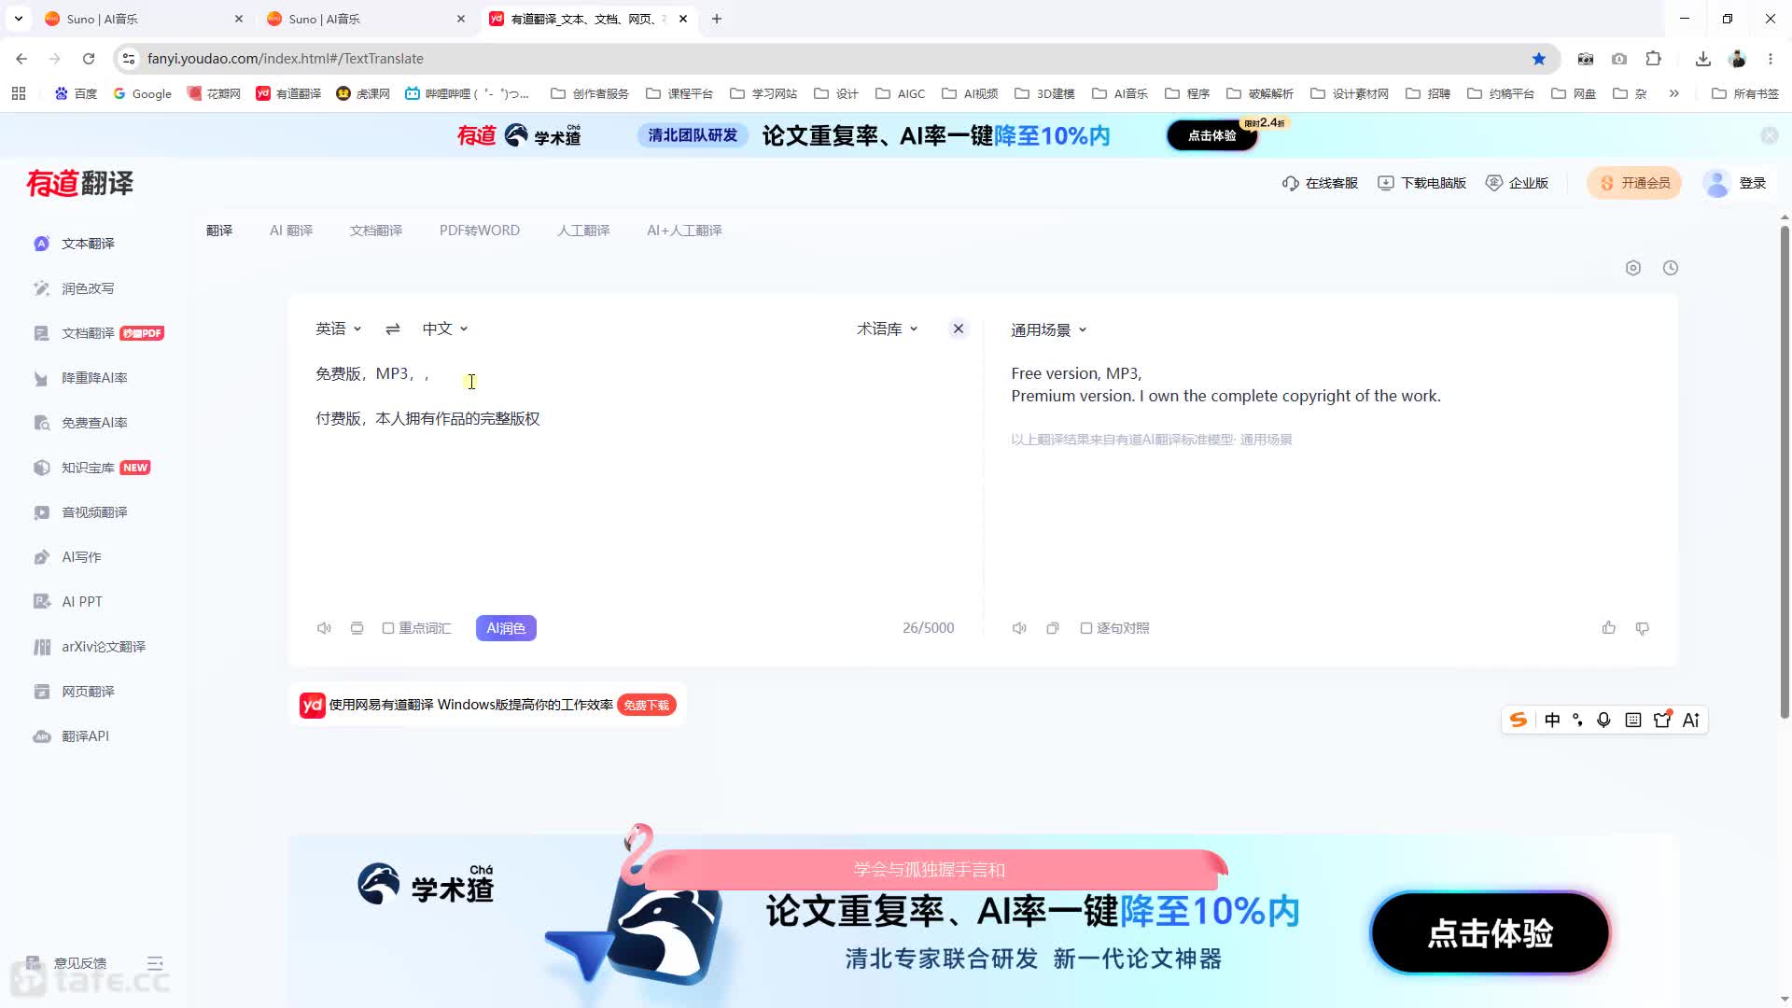Toggle Sogou IME punctuation mode
This screenshot has height=1008, width=1792.
point(1577,720)
